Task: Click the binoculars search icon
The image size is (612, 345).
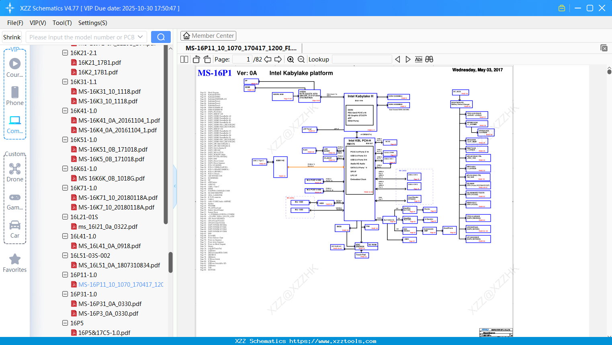Action: [429, 60]
